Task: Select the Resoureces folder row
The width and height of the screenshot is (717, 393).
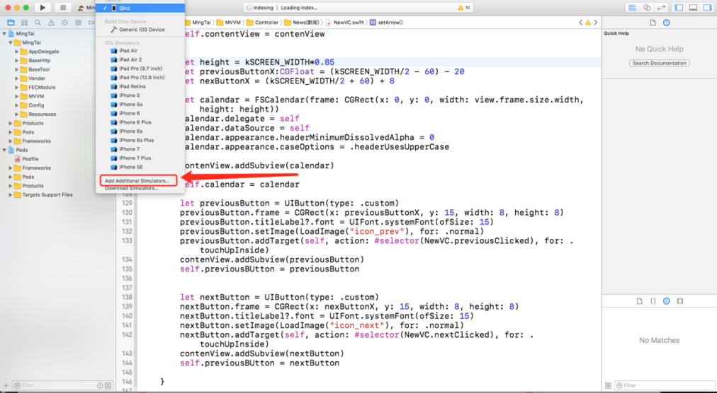Action: tap(57, 114)
